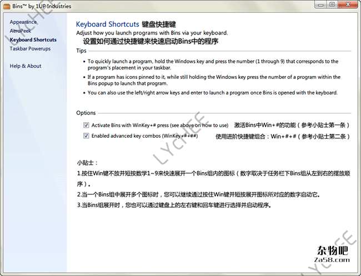Toggle Activate Bins with WinKey+# checkbox
The image size is (361, 276).
click(x=86, y=125)
